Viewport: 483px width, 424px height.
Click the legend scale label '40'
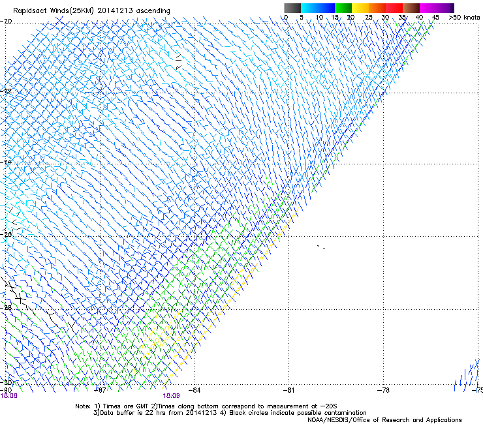(x=419, y=18)
